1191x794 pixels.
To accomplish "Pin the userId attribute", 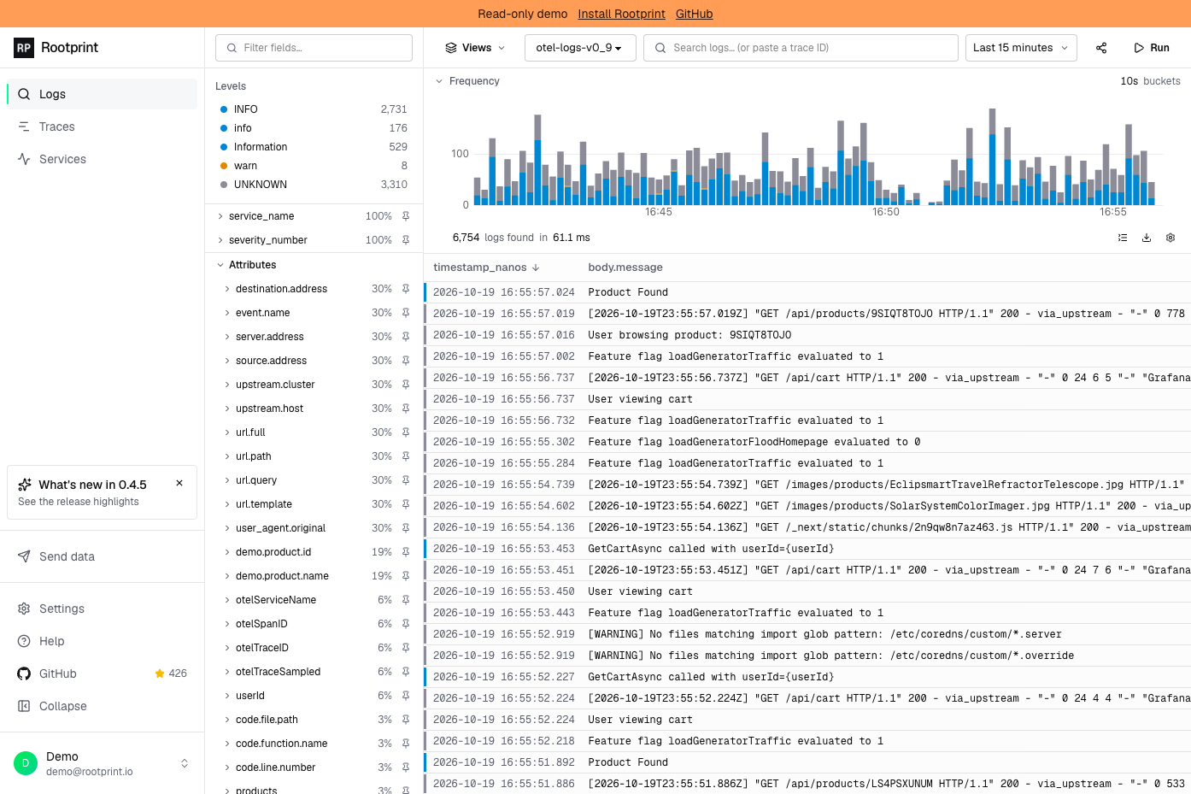I will pyautogui.click(x=406, y=696).
